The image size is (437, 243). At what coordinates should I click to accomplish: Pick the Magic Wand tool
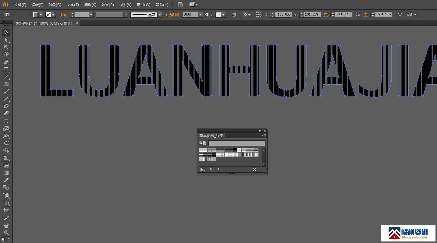(6, 47)
